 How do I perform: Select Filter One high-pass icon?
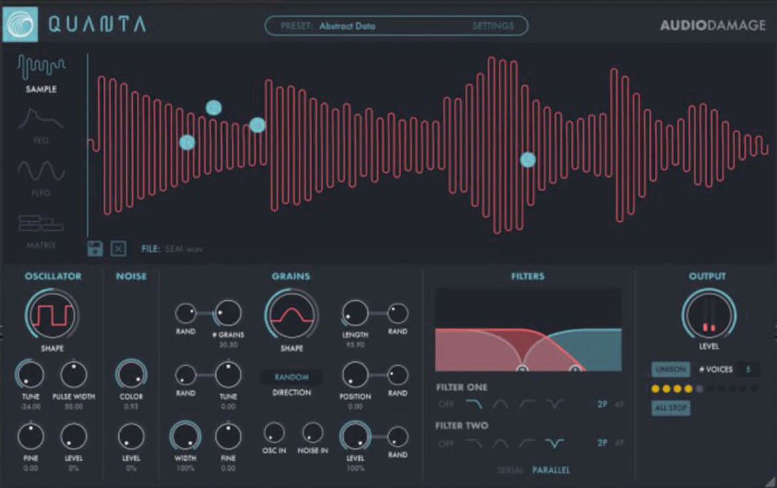click(x=527, y=404)
